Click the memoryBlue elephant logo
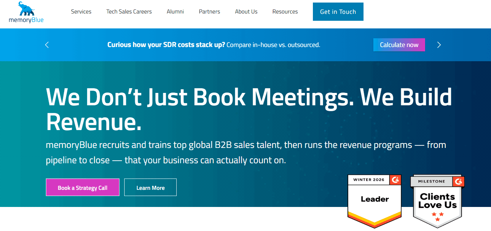The height and width of the screenshot is (231, 491). (26, 12)
